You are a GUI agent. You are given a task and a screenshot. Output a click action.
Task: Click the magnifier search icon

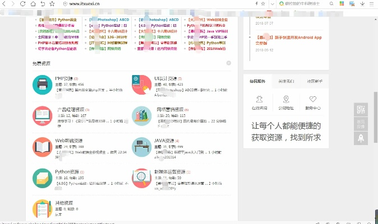[331, 3]
